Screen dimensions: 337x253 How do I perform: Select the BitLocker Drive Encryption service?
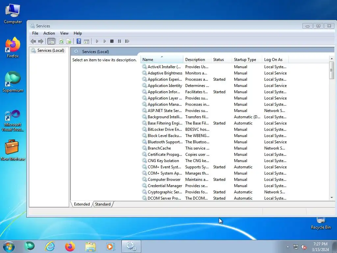[x=214, y=129]
